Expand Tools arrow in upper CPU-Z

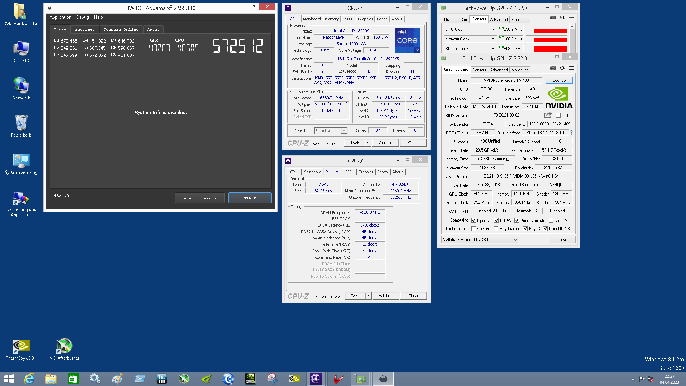pyautogui.click(x=368, y=143)
